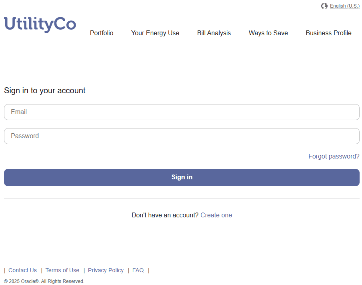Open the Forgot password link
This screenshot has width=362, height=285.
coord(334,156)
